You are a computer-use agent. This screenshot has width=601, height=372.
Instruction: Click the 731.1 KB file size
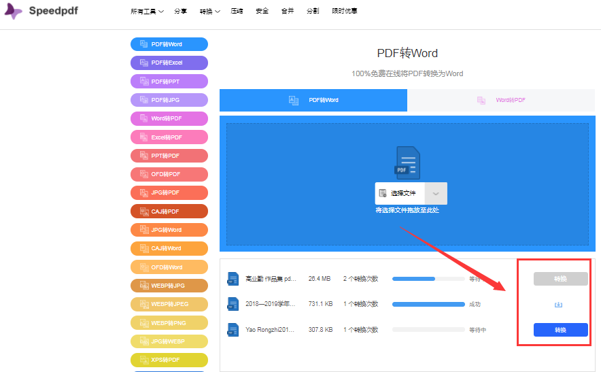(320, 304)
